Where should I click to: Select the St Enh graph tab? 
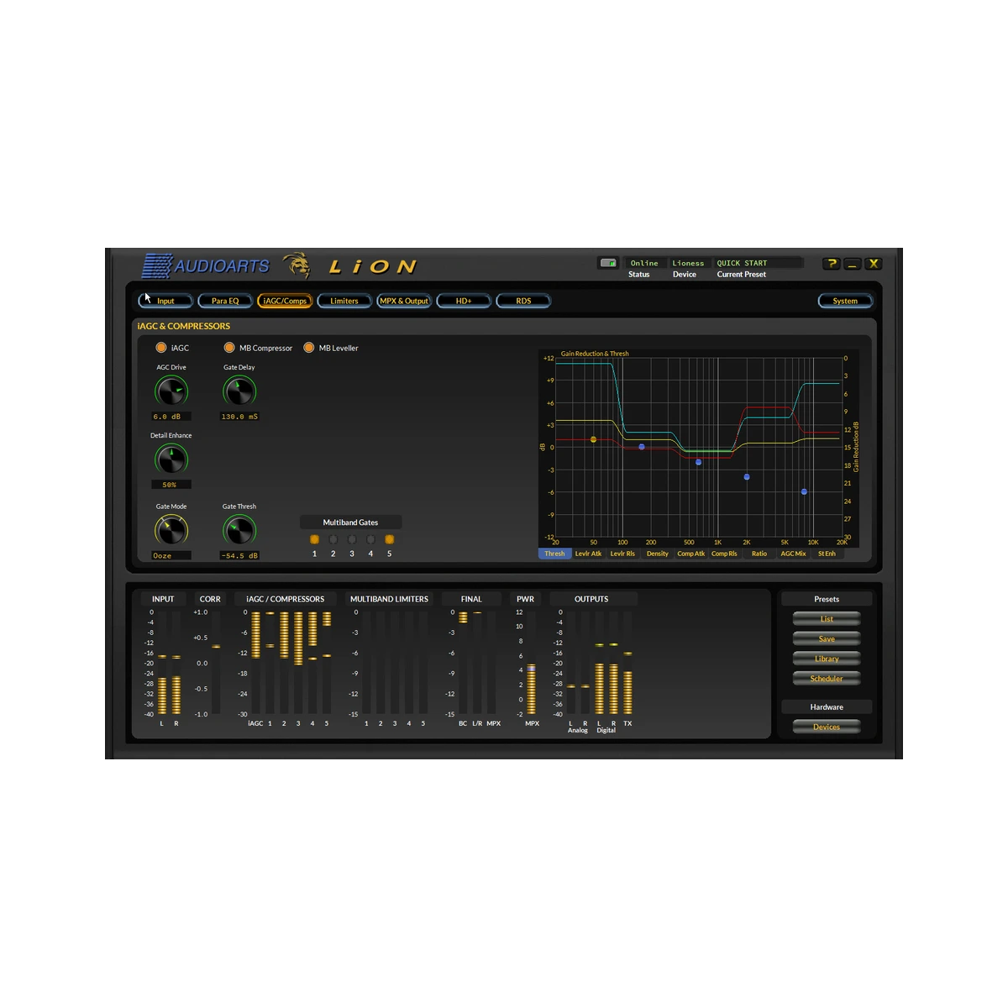tap(827, 554)
